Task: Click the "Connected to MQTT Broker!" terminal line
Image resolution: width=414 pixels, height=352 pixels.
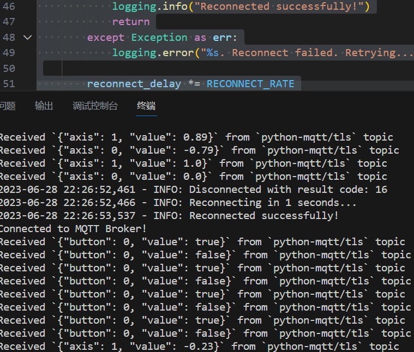Action: [72, 229]
